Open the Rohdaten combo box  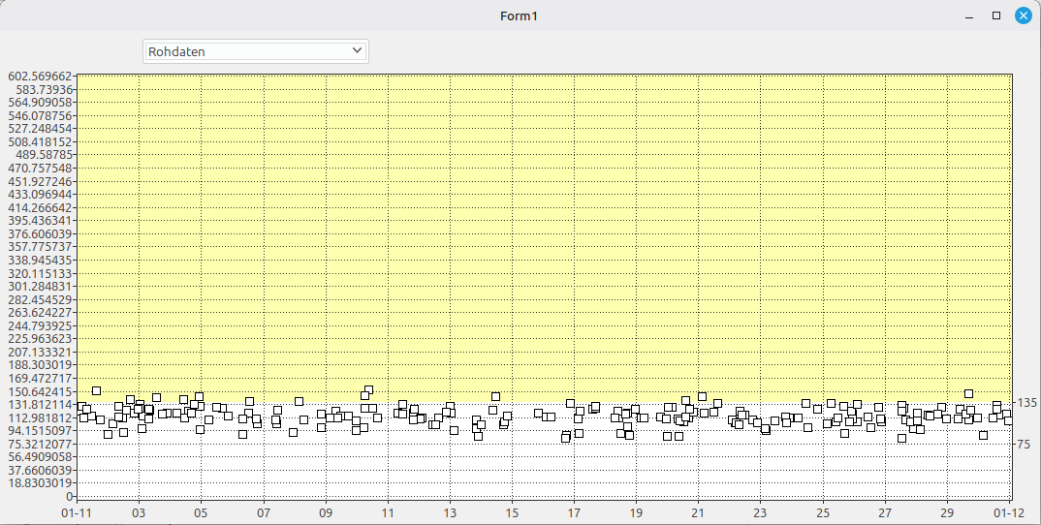tap(254, 51)
